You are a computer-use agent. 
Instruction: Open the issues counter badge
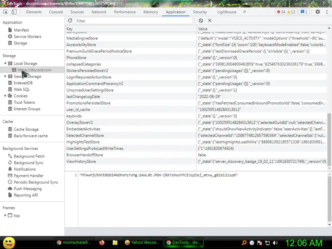point(304,12)
